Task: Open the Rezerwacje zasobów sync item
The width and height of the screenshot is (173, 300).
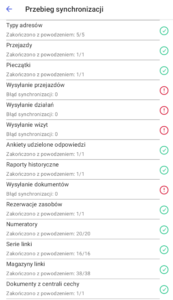Action: [86, 209]
